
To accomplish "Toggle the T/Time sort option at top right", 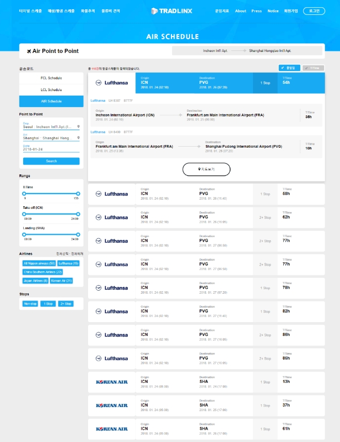I will point(313,68).
